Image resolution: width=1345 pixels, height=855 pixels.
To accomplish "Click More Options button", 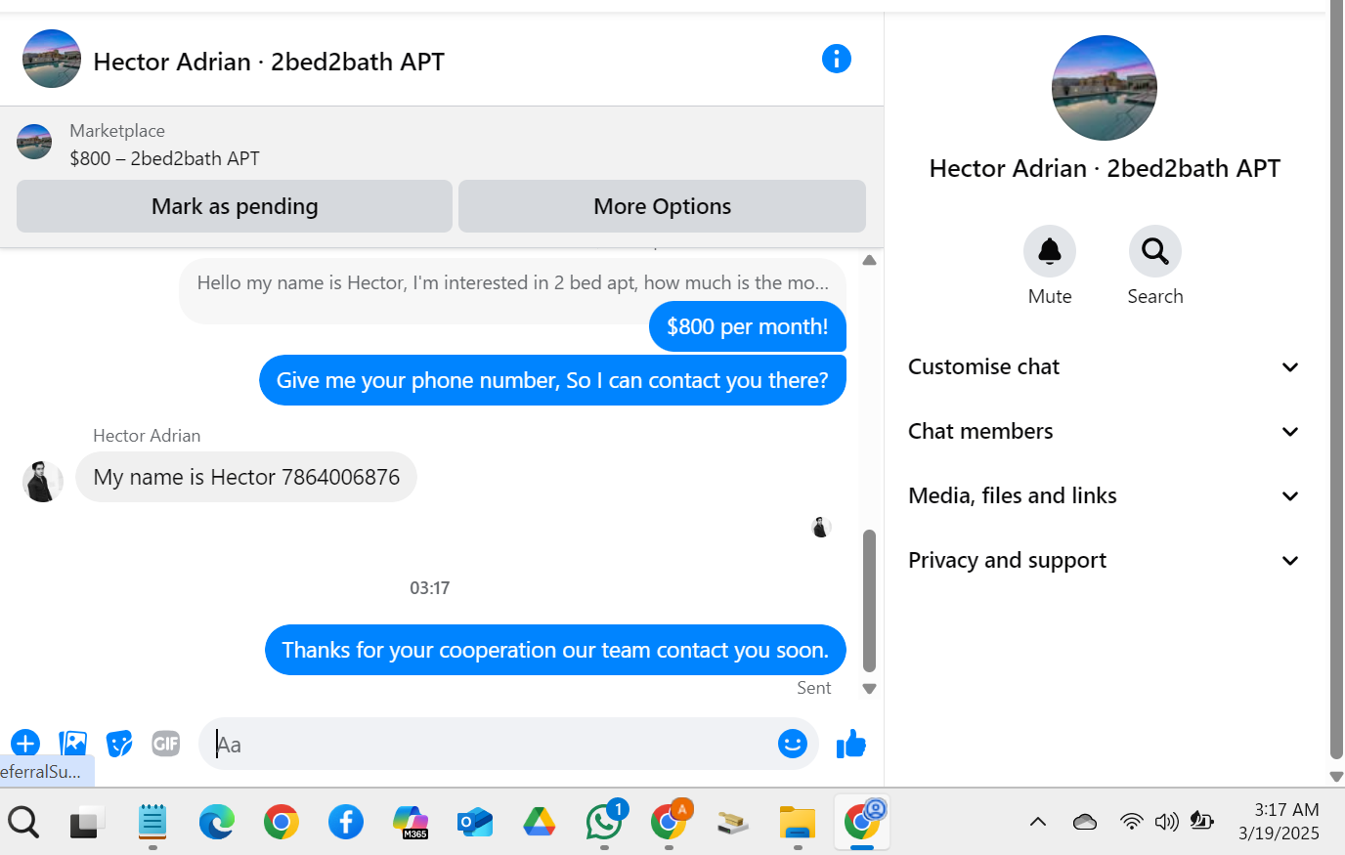I will pos(662,206).
